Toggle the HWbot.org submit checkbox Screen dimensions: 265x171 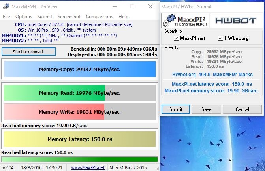pyautogui.click(x=220, y=38)
